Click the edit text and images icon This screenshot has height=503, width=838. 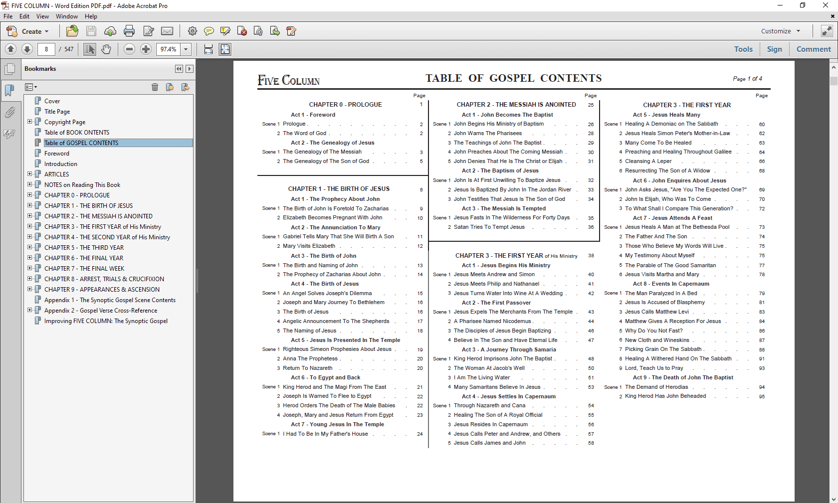148,31
